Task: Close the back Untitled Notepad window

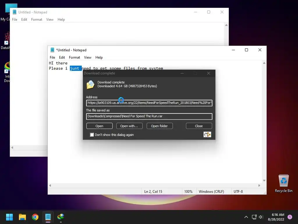Action: pyautogui.click(x=222, y=12)
